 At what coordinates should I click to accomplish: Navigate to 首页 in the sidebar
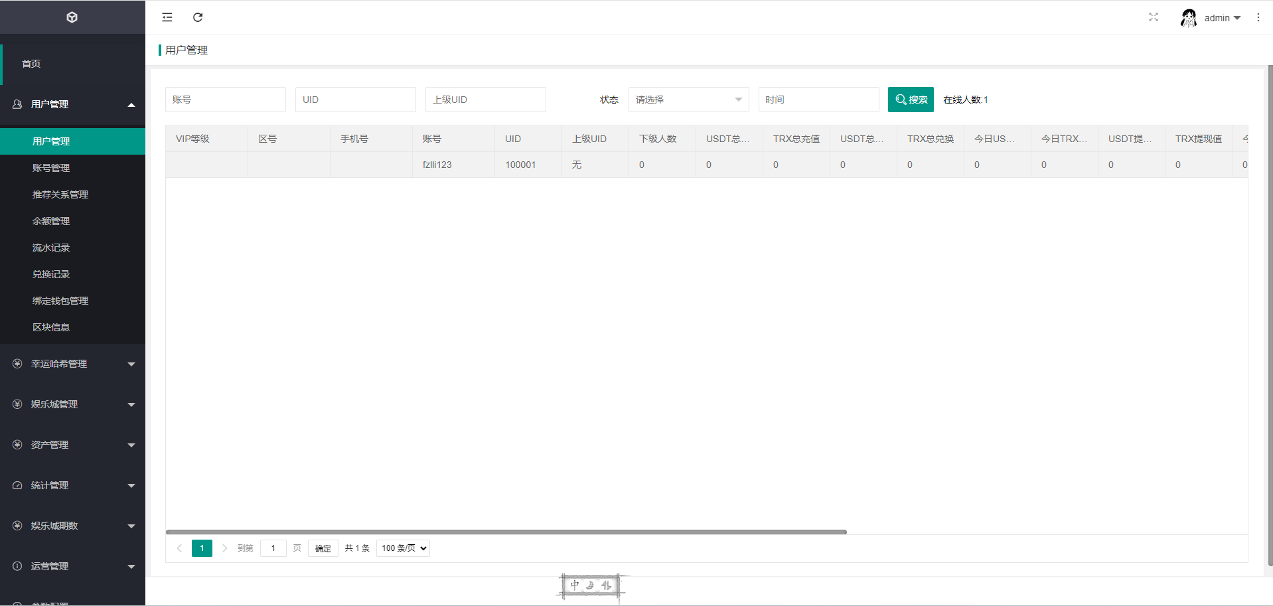tap(31, 64)
